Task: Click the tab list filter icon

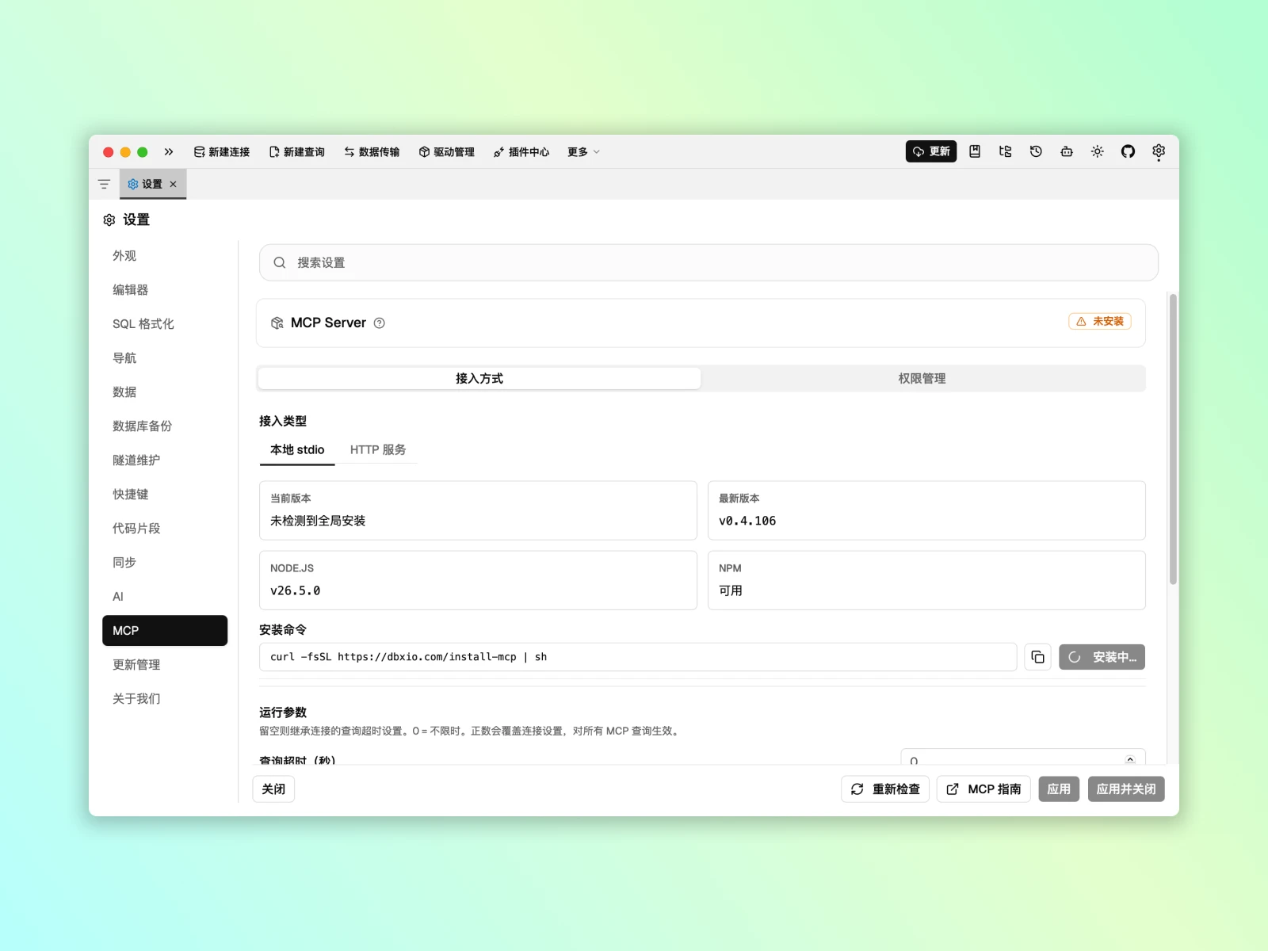Action: point(104,184)
